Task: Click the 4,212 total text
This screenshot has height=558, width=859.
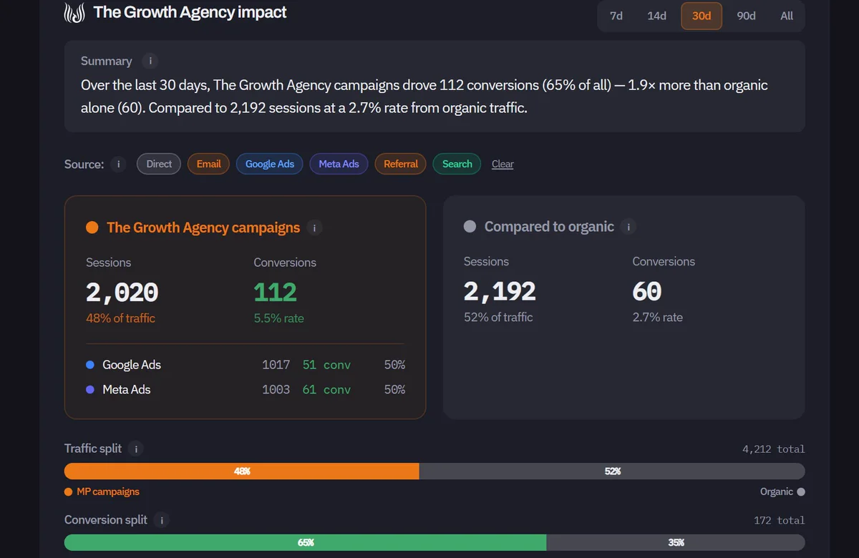Action: pyautogui.click(x=774, y=449)
